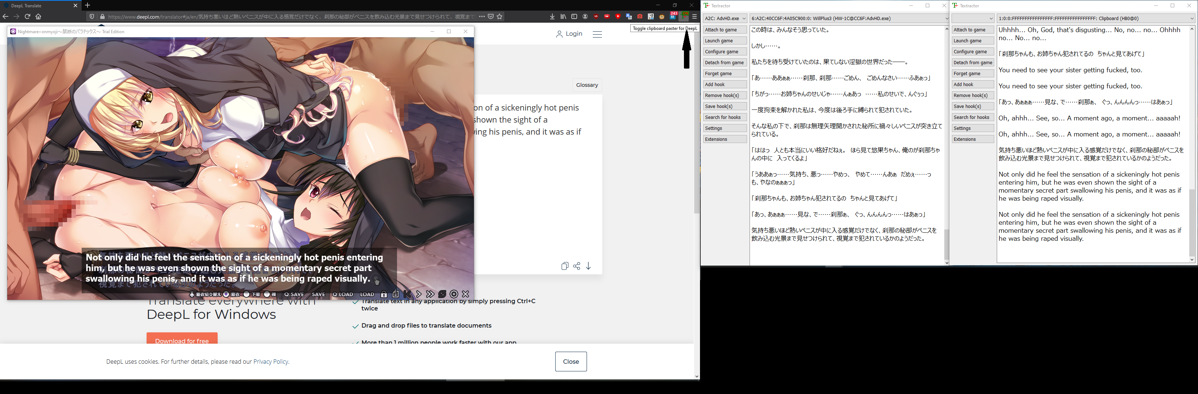Click Remove hook(s) in right Textractor

coord(972,95)
